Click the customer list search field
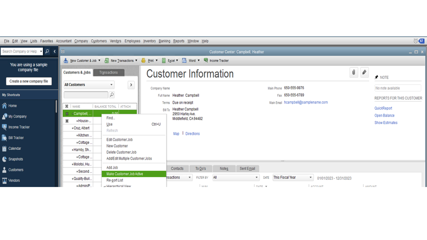 86,95
